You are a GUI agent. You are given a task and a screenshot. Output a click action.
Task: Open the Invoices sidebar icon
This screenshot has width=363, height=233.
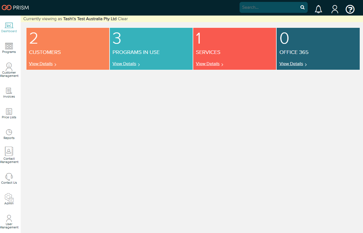point(9,91)
